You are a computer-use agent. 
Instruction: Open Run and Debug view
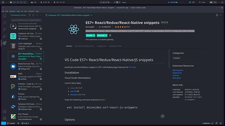click(4, 36)
